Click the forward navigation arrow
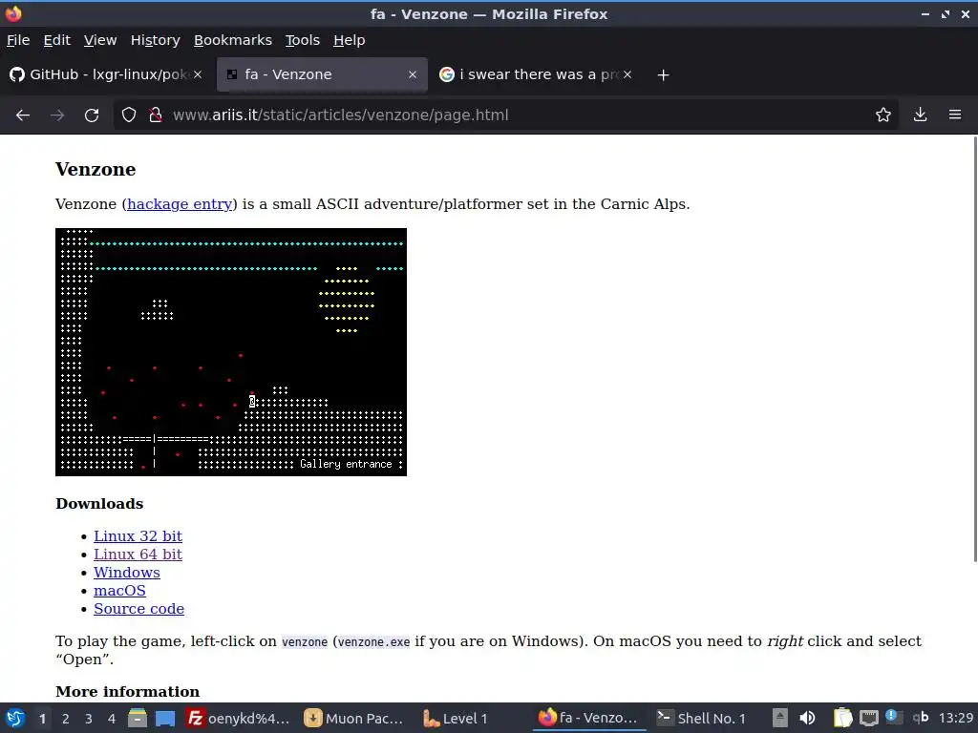 pos(57,115)
